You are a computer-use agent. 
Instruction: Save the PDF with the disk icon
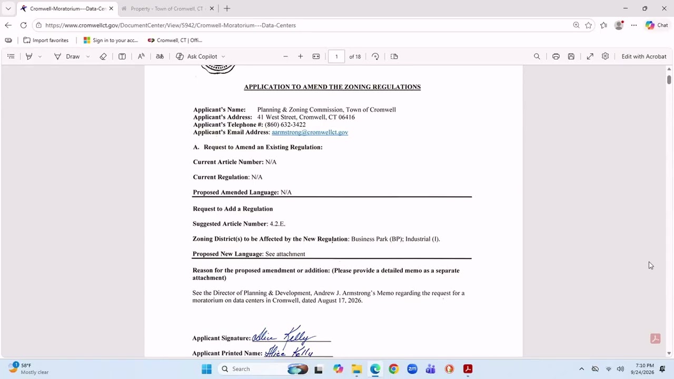tap(571, 56)
